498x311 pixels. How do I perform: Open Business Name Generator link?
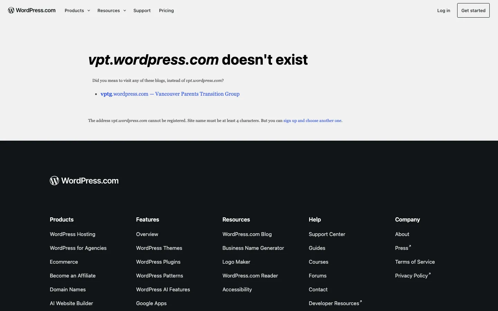(x=253, y=248)
